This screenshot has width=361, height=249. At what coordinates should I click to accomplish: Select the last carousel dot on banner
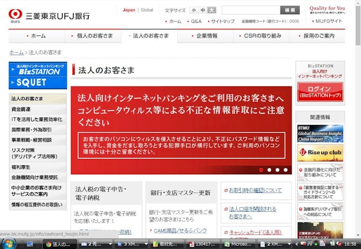coord(285,170)
